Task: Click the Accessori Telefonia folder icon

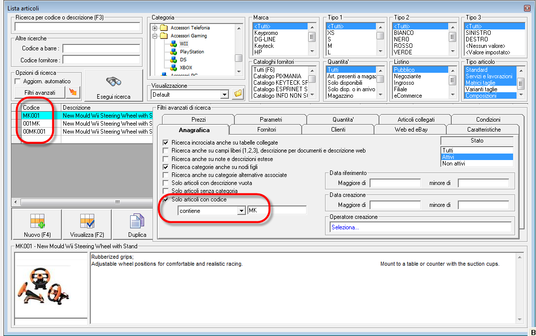Action: [x=164, y=28]
